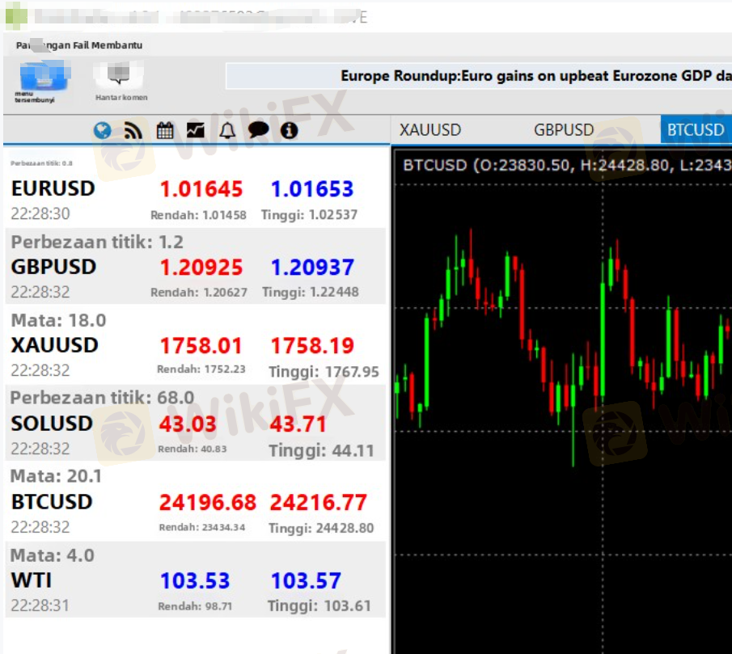Open the bell alerts icon

227,131
